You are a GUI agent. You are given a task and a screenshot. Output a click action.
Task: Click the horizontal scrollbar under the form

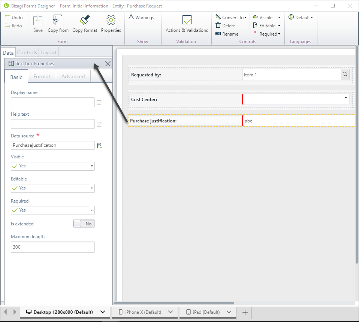tap(174, 303)
